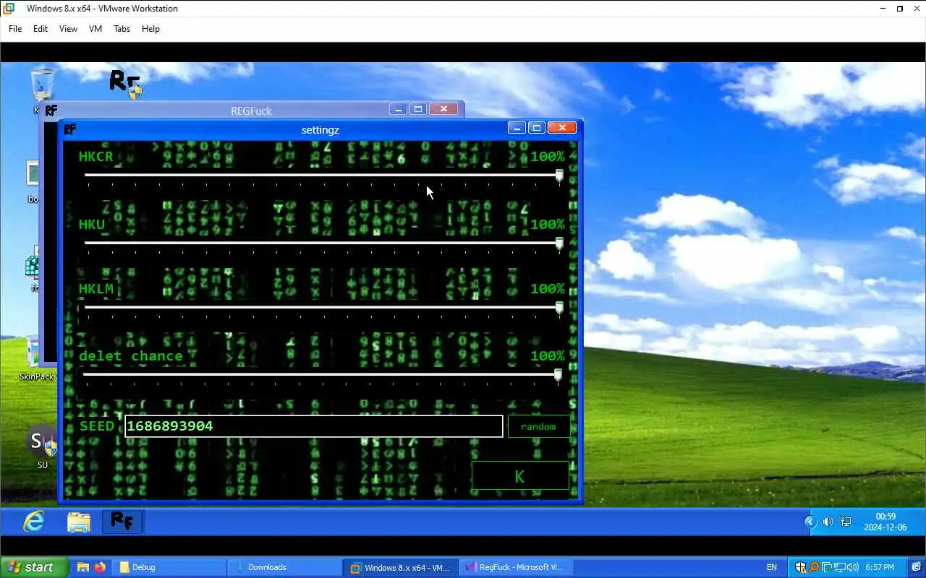Click the delet chance label

point(131,356)
